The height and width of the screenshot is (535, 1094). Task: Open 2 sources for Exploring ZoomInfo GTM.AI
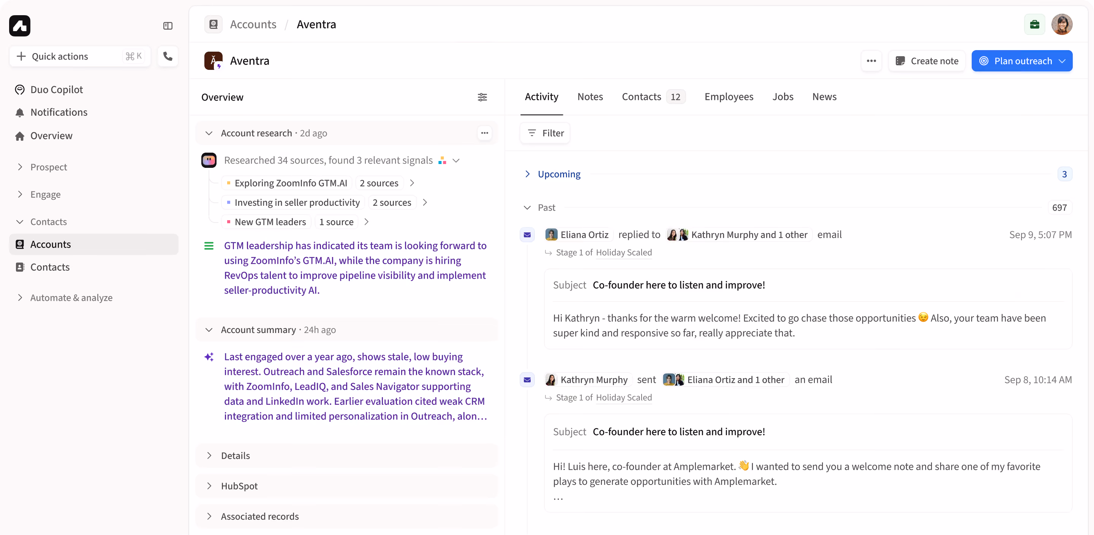(379, 183)
